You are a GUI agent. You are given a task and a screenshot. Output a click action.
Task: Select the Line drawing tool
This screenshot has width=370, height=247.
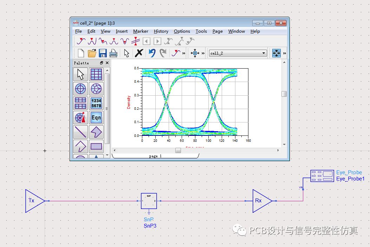80,132
